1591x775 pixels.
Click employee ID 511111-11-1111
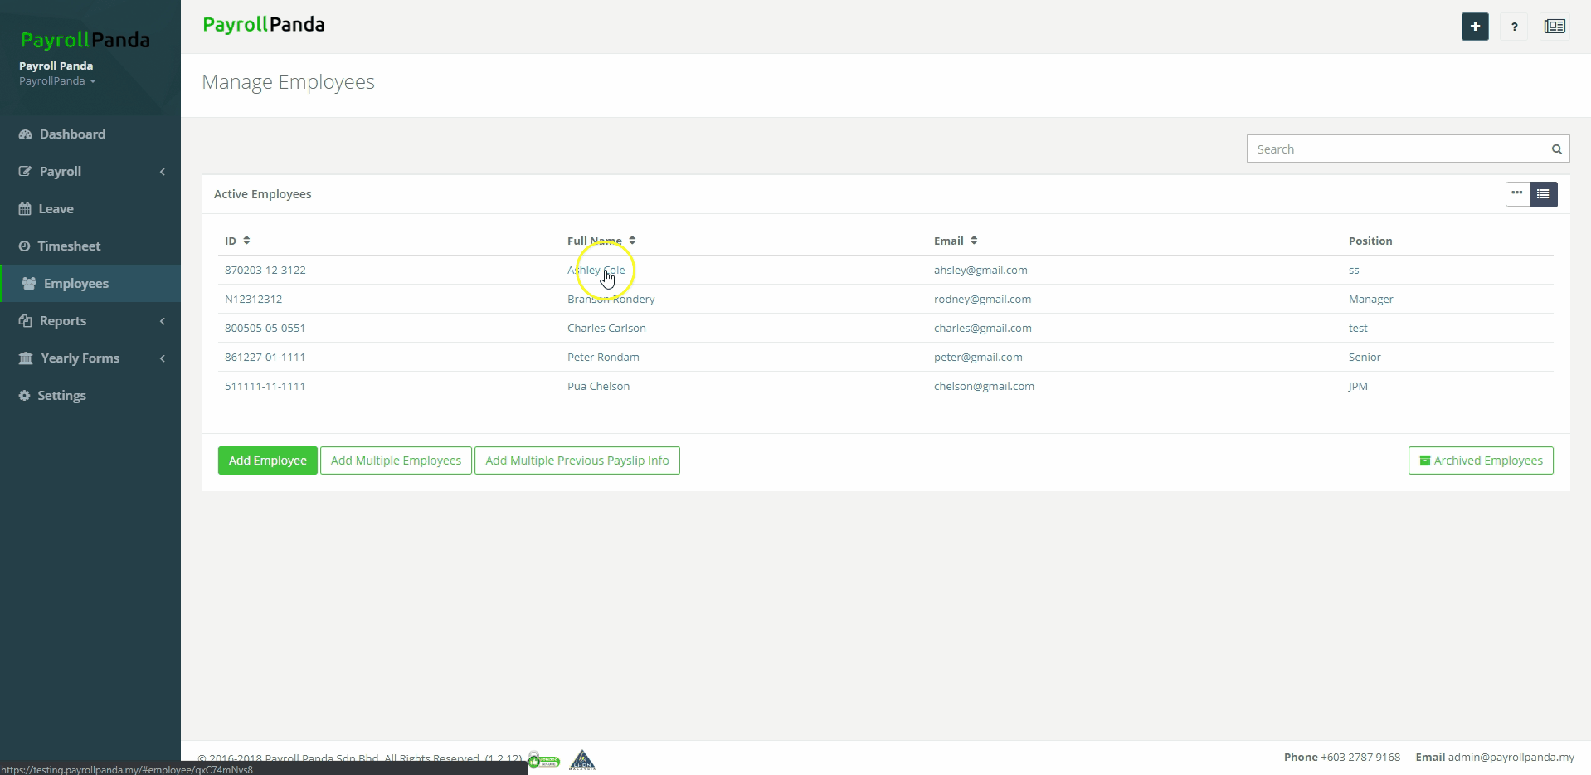click(265, 387)
